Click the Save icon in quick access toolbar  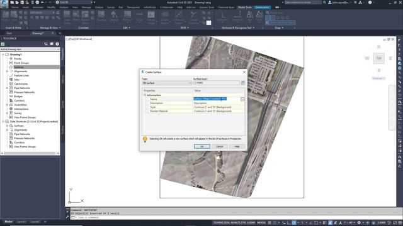point(22,3)
